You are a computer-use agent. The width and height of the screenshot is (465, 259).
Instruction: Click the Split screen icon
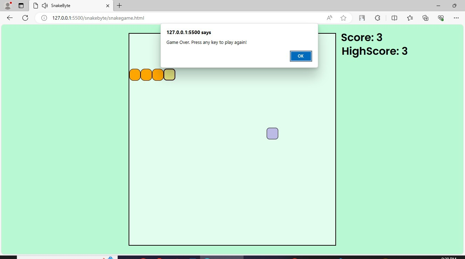point(394,18)
